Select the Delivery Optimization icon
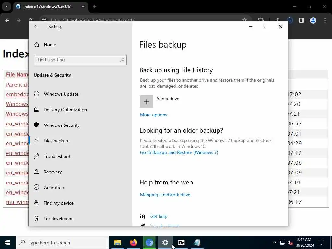Viewport: 332px width, 249px height. coord(36,109)
